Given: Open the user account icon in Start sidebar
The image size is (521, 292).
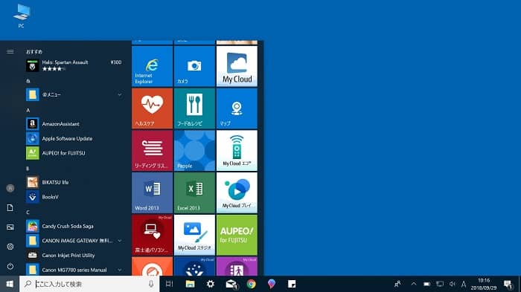Looking at the screenshot, I should point(10,188).
